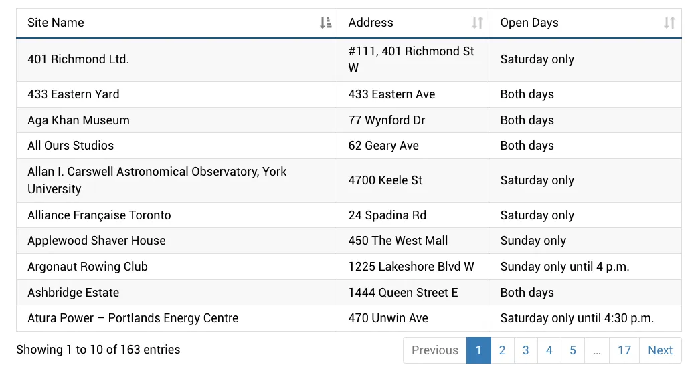700x381 pixels.
Task: Sort table by Site Name header
Action: tap(56, 23)
